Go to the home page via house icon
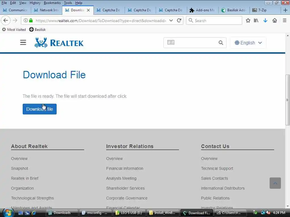 coord(275,20)
